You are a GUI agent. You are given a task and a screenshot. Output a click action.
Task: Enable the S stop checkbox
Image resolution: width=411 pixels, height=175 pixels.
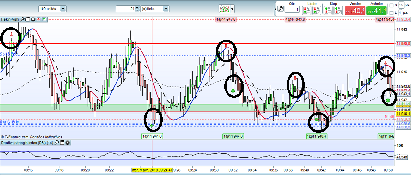pos(391,5)
